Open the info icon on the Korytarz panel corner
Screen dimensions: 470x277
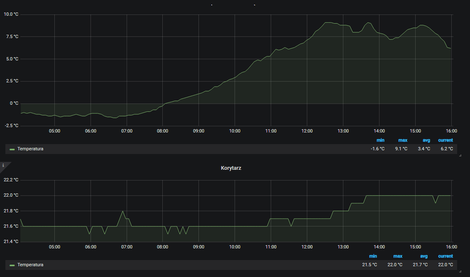tap(3, 165)
